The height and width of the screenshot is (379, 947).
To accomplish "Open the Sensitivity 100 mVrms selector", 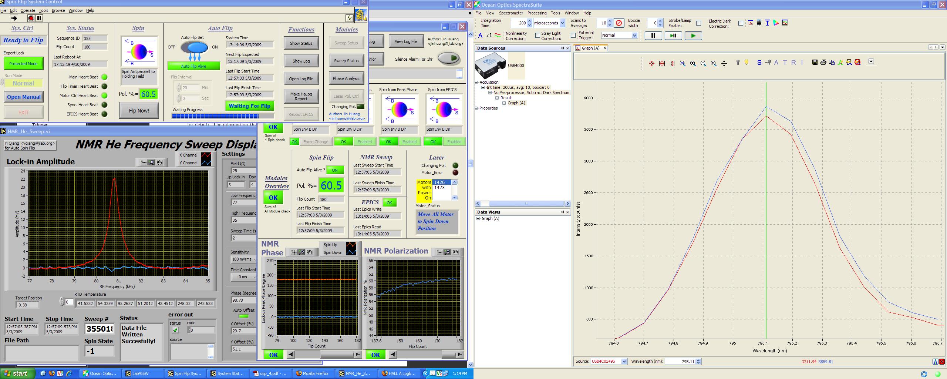I will (244, 259).
